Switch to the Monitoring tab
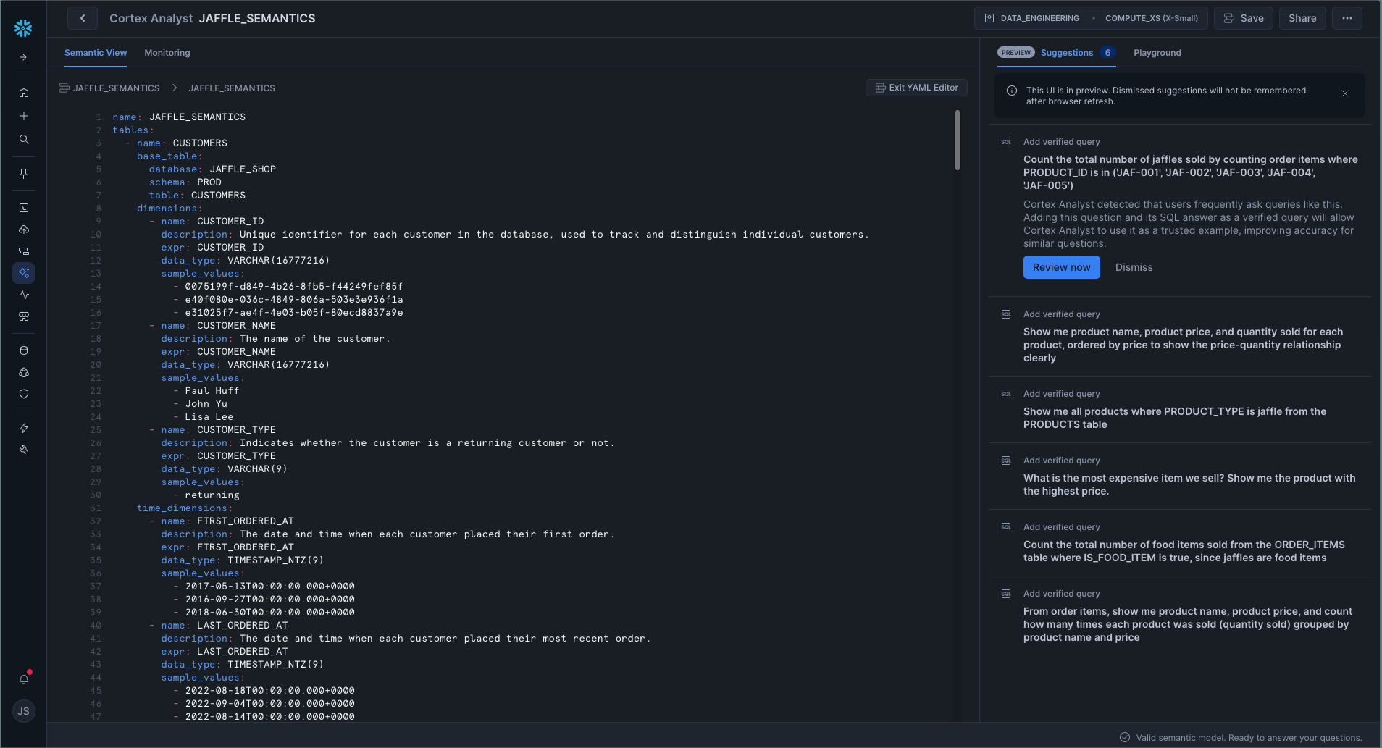Viewport: 1382px width, 748px height. pos(167,53)
